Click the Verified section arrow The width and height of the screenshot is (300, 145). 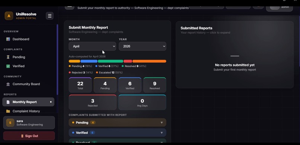(x=162, y=133)
